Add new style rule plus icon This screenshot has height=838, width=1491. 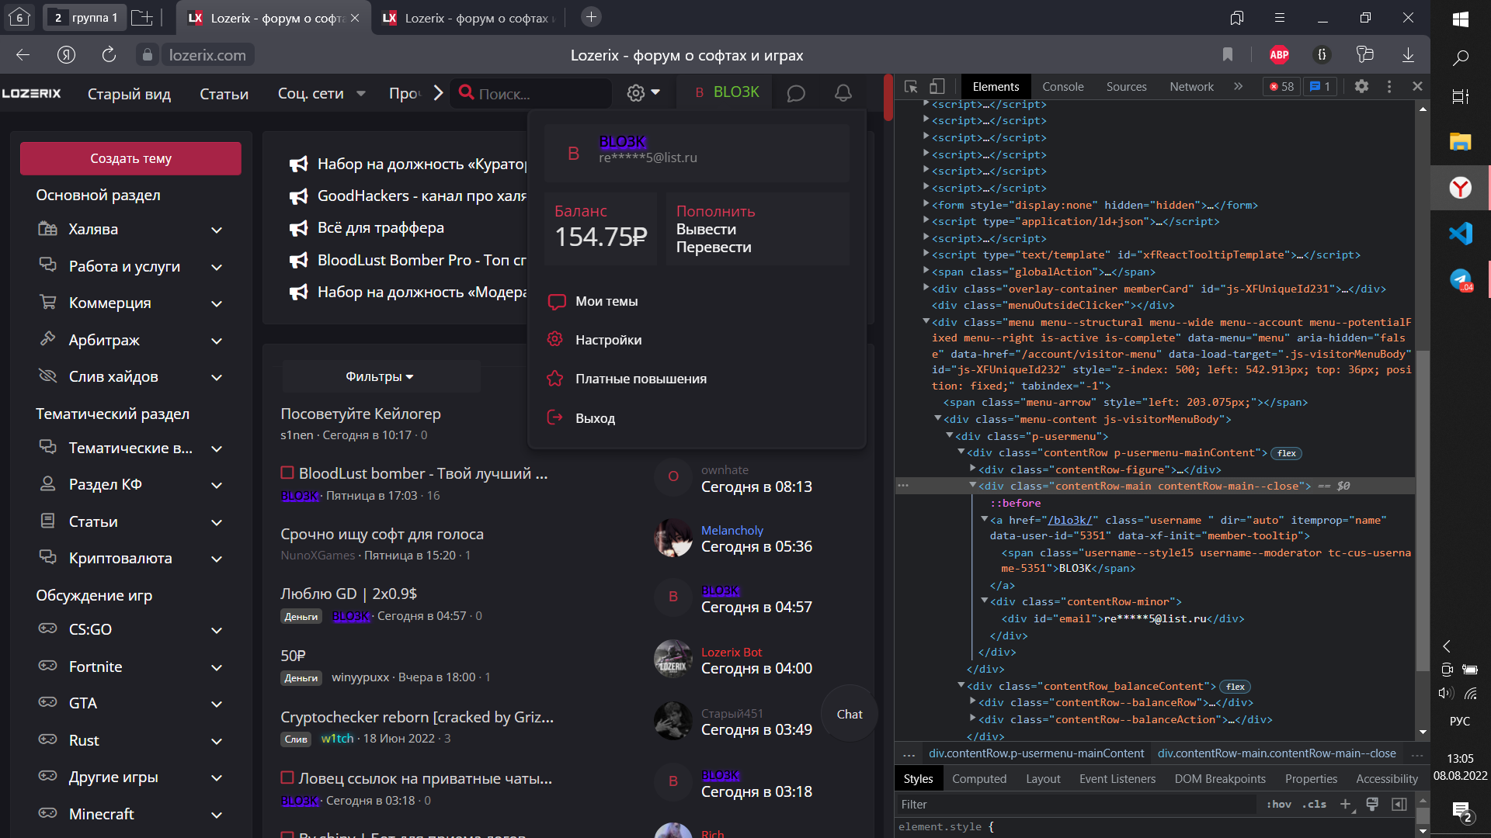1346,805
